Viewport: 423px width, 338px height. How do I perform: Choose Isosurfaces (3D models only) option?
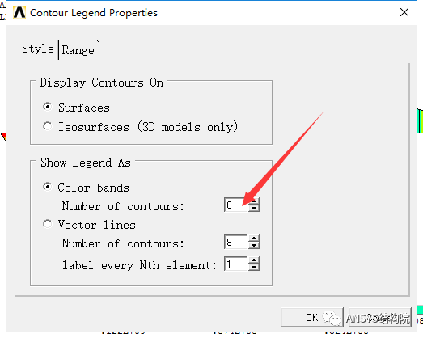(48, 126)
